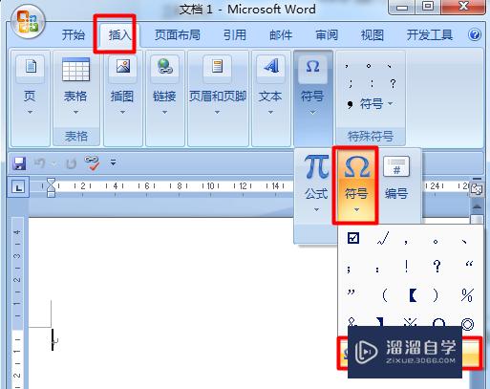Open the Office button menu

coord(28,22)
